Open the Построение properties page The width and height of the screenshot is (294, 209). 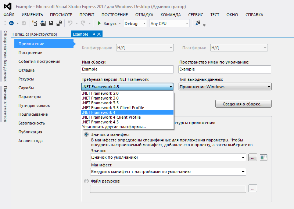[x=30, y=53]
